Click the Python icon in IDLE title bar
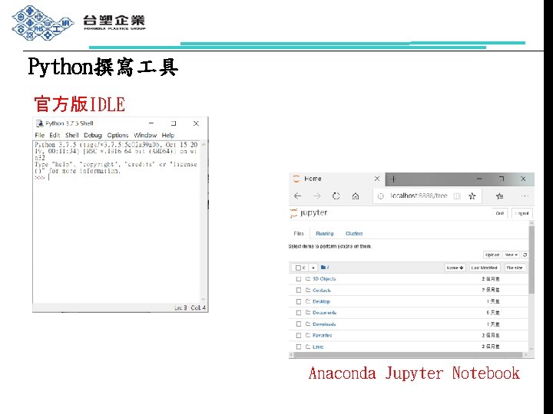This screenshot has height=414, width=553. pos(39,123)
